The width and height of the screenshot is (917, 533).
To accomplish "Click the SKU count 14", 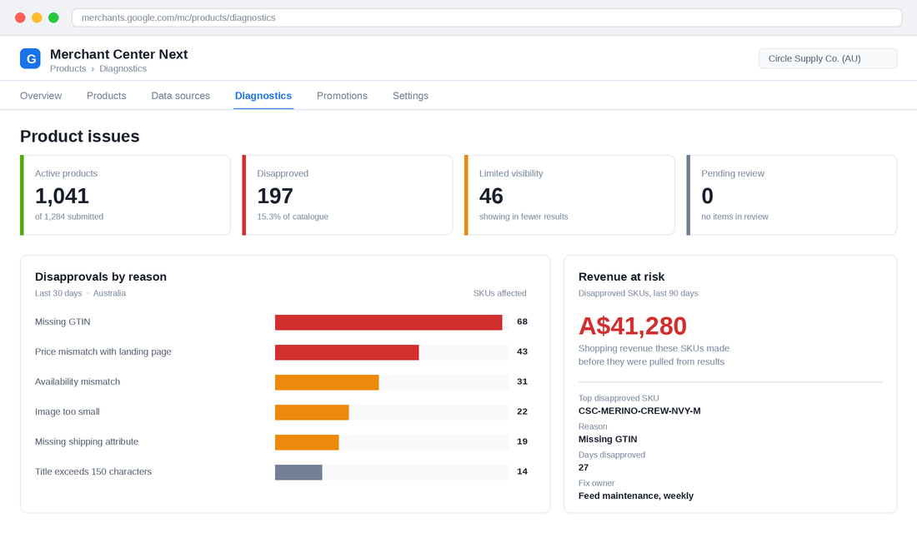I will click(x=522, y=471).
